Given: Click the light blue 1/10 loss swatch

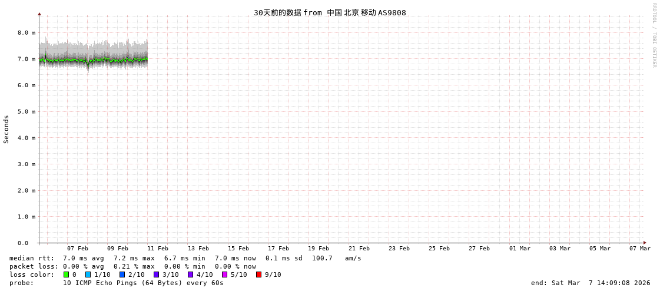Looking at the screenshot, I should 88,275.
